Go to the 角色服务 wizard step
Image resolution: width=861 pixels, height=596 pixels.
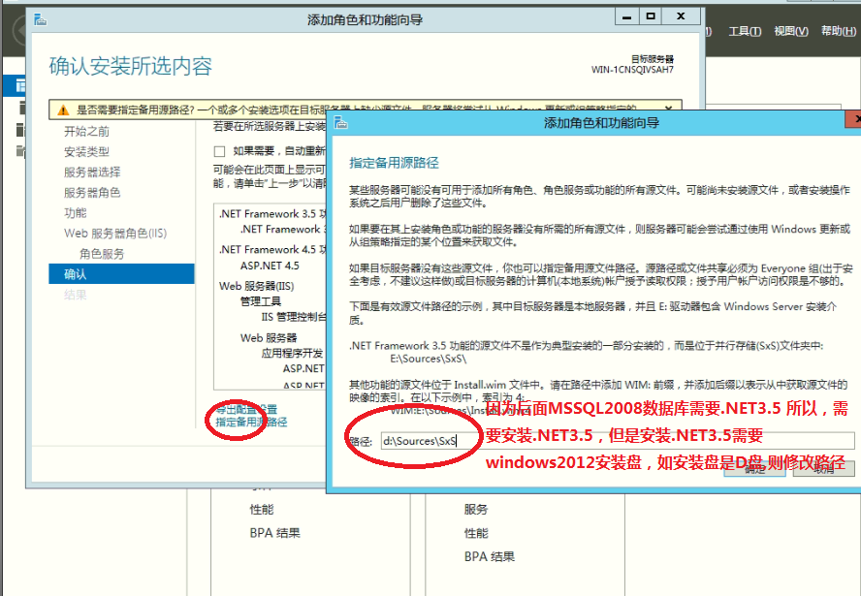point(102,254)
